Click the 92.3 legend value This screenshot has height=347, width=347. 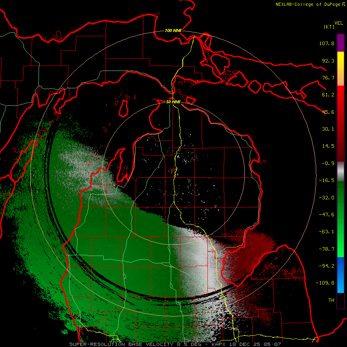[328, 61]
